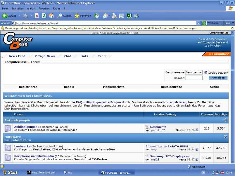Close the information bar with X
The height and width of the screenshot is (176, 235).
click(232, 28)
